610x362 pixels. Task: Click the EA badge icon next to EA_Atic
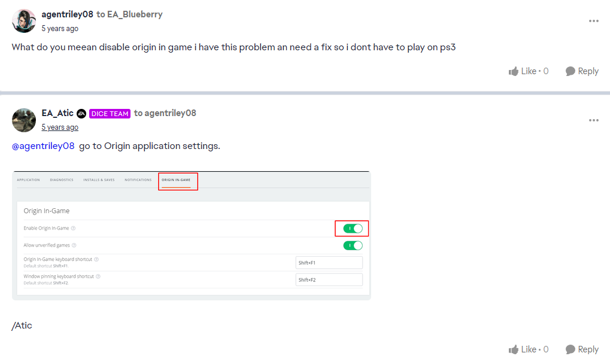pyautogui.click(x=81, y=114)
